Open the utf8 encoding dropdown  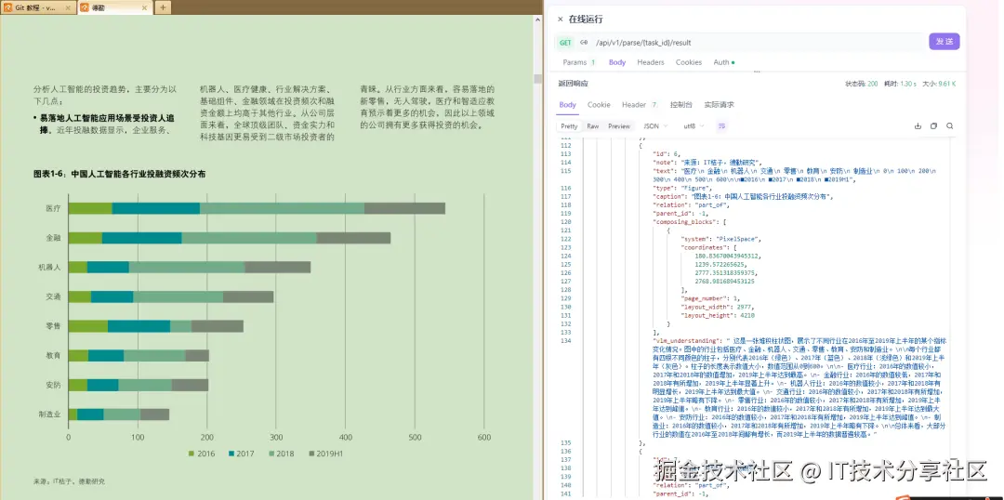click(x=694, y=126)
